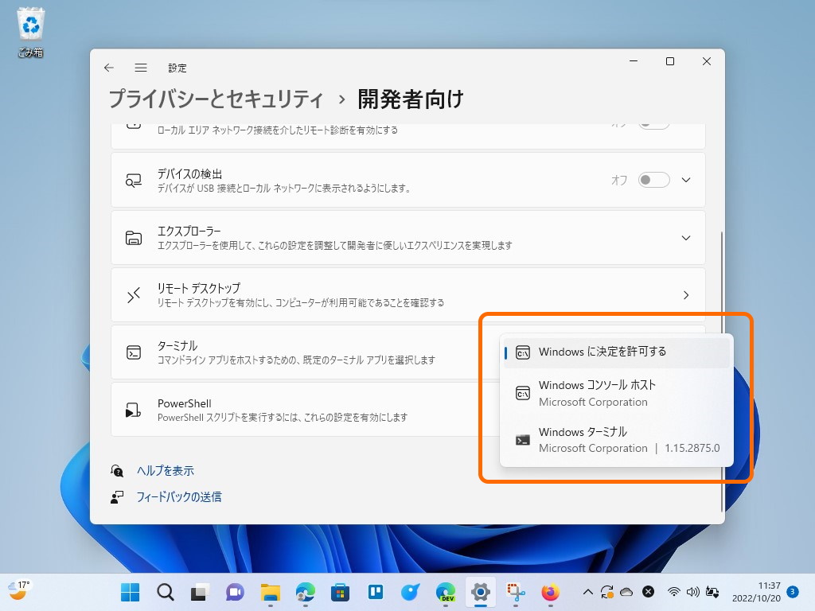
Task: Open the Snipping Tool from the taskbar
Action: tap(515, 592)
